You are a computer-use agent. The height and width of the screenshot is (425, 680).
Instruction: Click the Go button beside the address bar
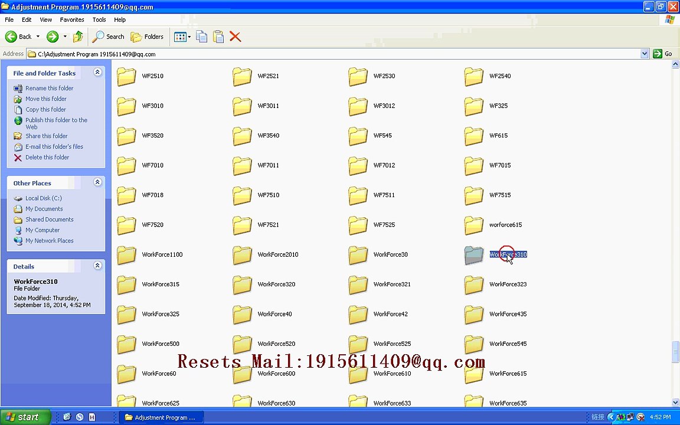(663, 54)
